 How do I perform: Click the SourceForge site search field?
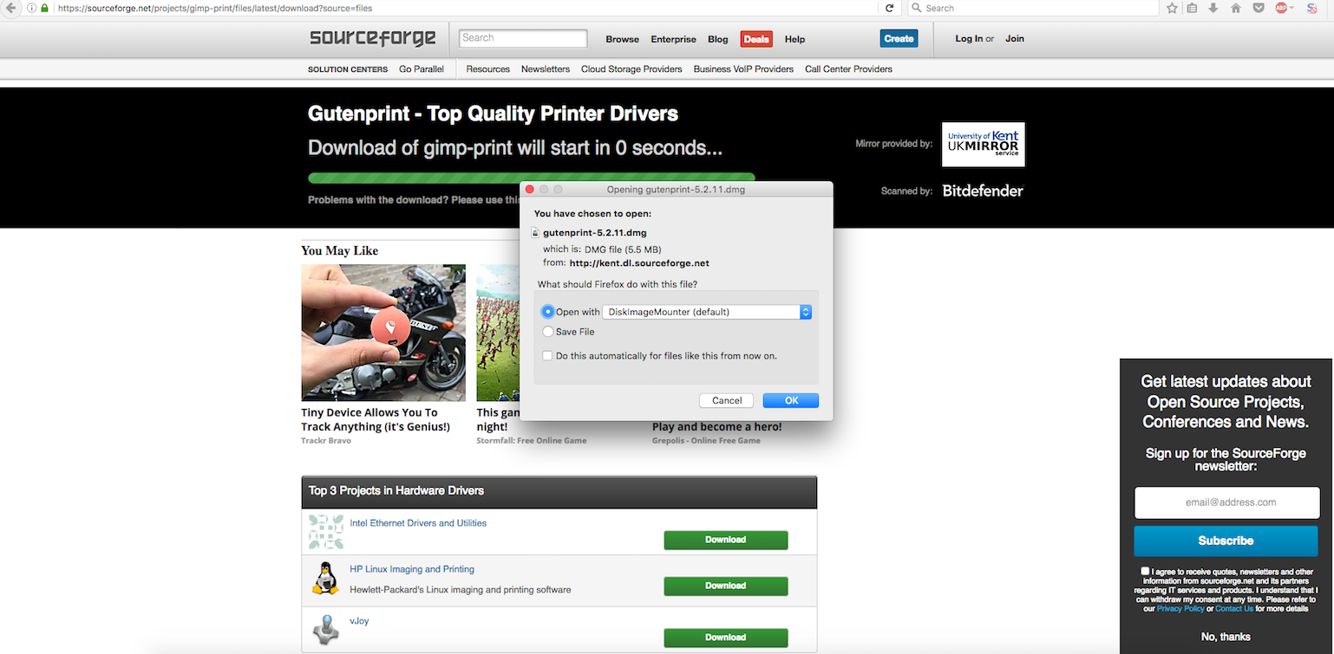point(523,38)
